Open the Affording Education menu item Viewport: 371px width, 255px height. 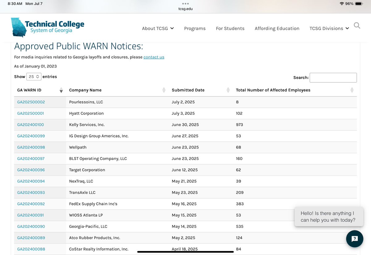tap(277, 28)
